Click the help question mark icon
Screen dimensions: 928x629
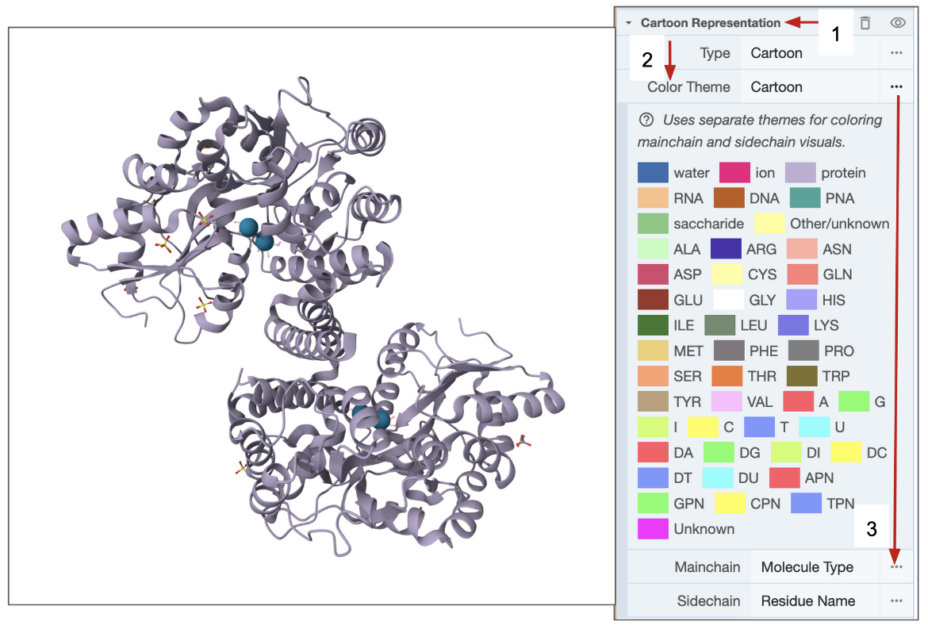coord(646,121)
